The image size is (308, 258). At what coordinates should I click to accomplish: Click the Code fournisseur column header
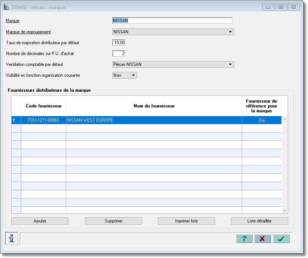pyautogui.click(x=44, y=106)
